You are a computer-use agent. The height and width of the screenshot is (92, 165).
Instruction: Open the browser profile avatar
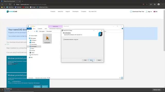click(159, 4)
